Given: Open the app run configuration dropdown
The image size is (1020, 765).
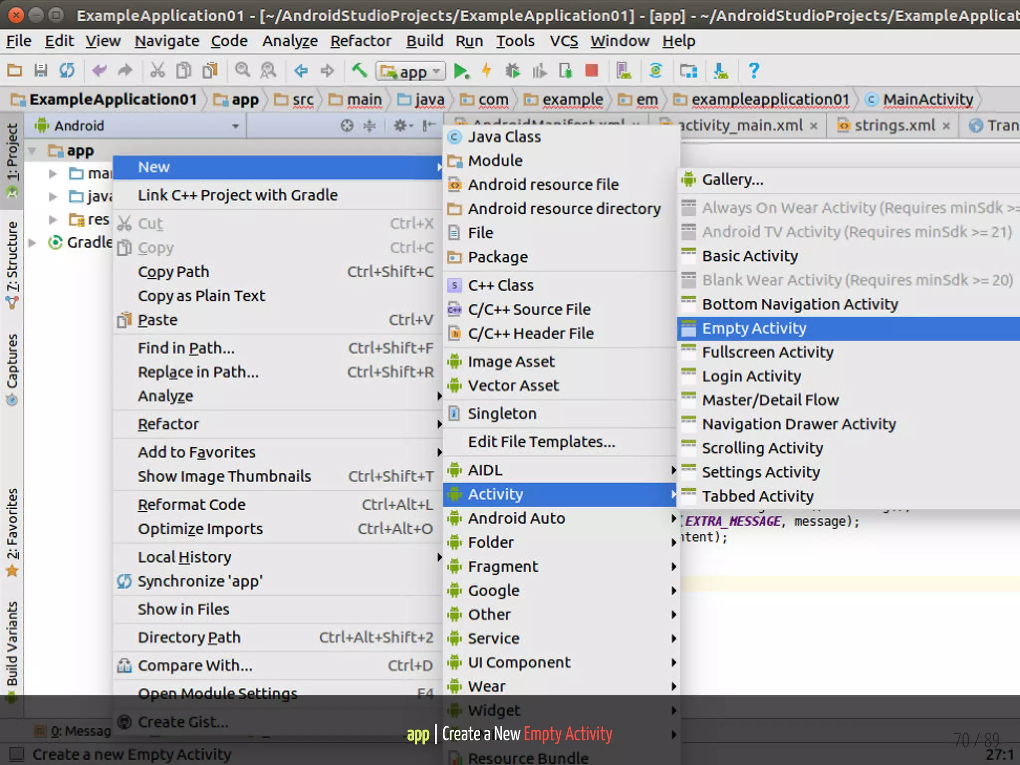Looking at the screenshot, I should point(410,71).
